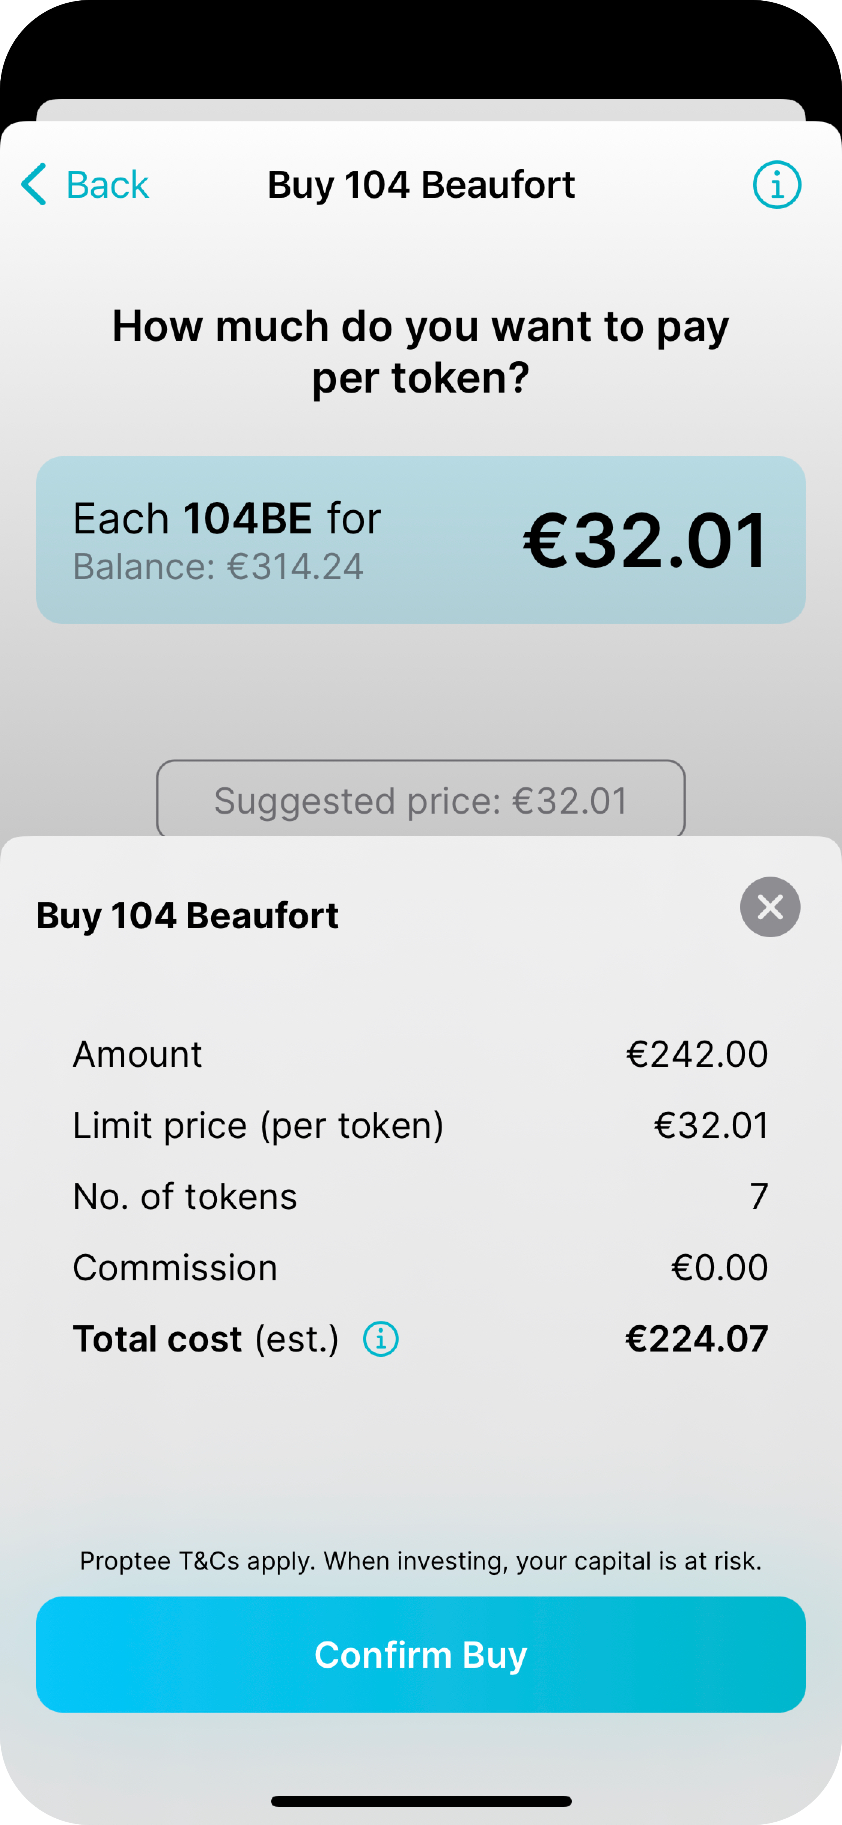This screenshot has height=1825, width=842.
Task: Tap the home indicator bar at the bottom
Action: [420, 1801]
